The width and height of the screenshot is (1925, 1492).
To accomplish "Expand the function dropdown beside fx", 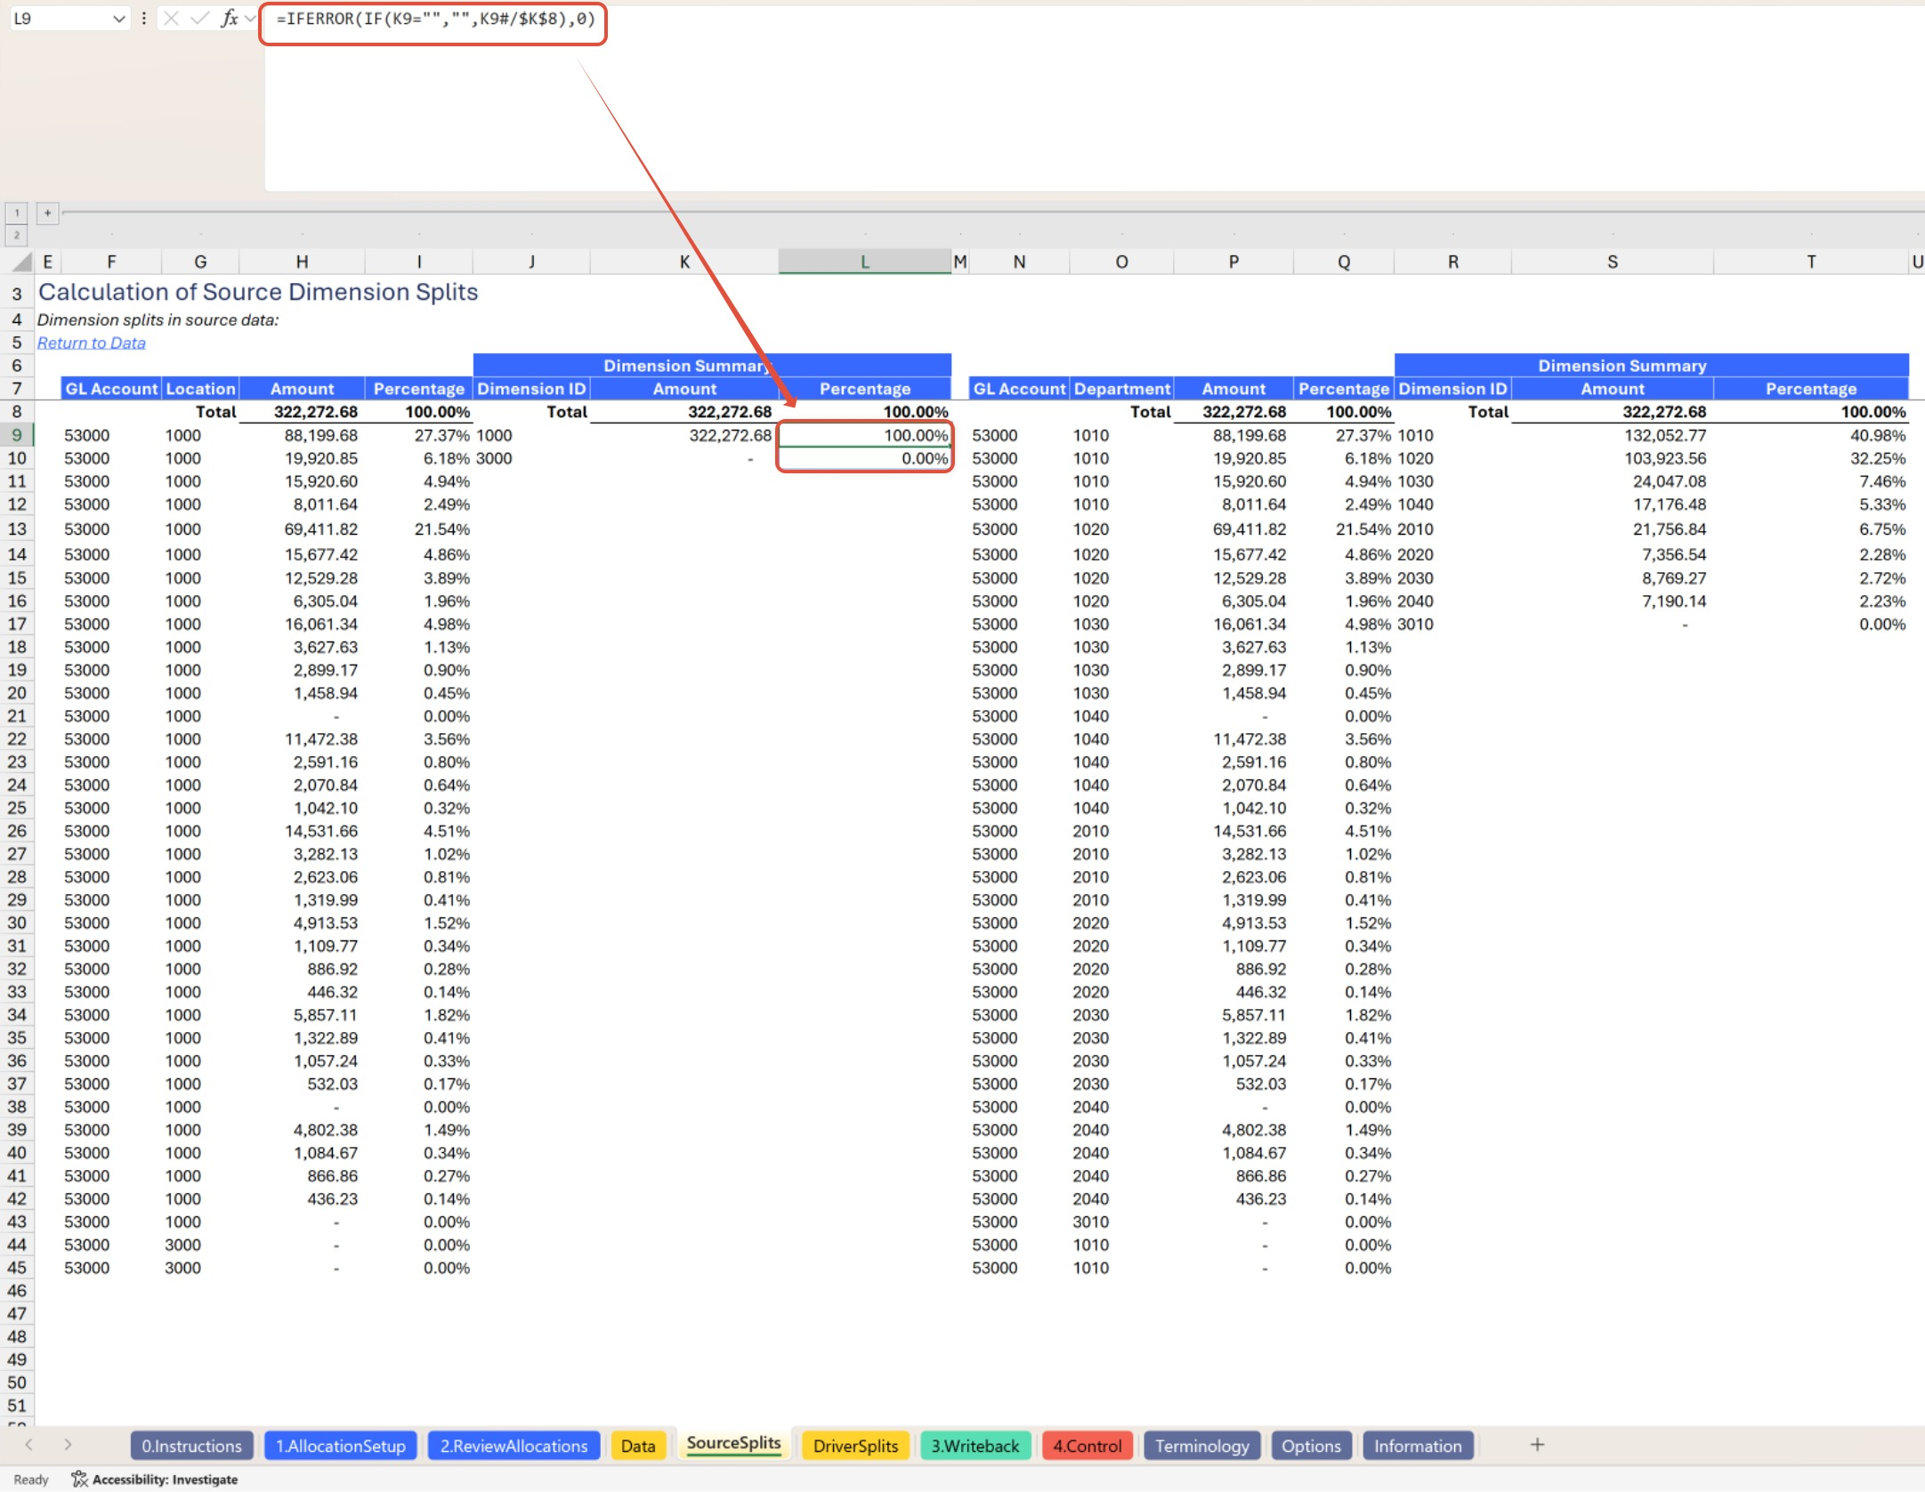I will click(250, 18).
